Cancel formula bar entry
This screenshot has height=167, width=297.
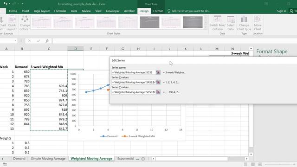click(x=29, y=41)
